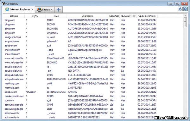Viewport: 190px width, 121px height.
Task: Open the settings gear icon
Action: 185,9
